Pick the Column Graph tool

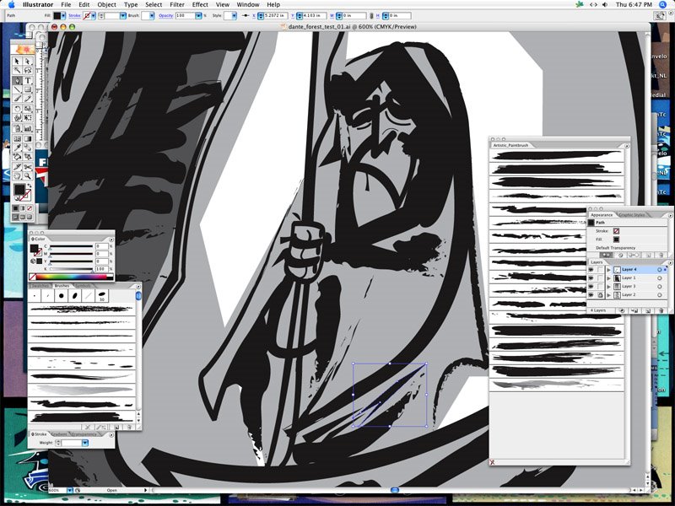[28, 128]
